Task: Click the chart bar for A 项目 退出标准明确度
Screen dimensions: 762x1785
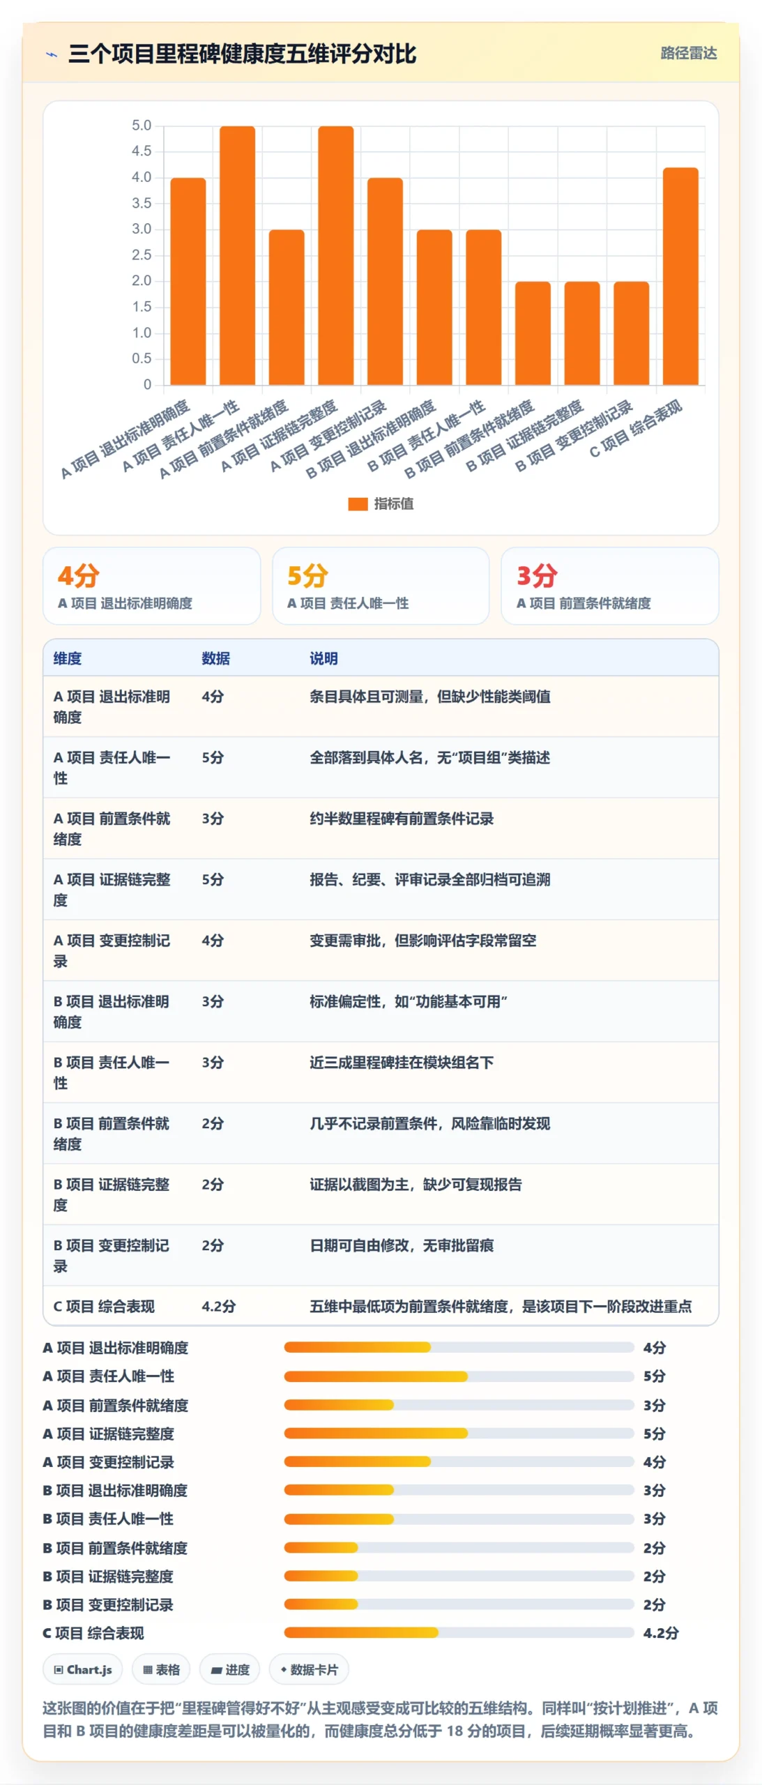Action: tap(188, 281)
